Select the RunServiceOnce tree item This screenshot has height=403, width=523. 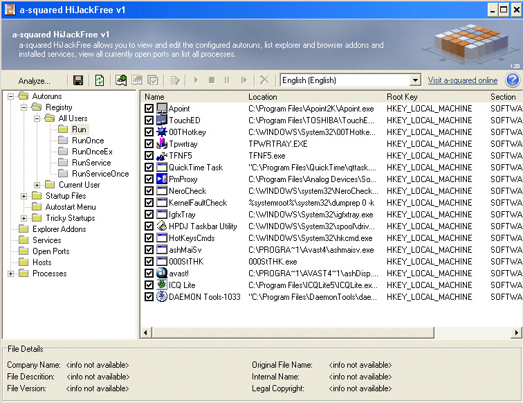pyautogui.click(x=100, y=173)
